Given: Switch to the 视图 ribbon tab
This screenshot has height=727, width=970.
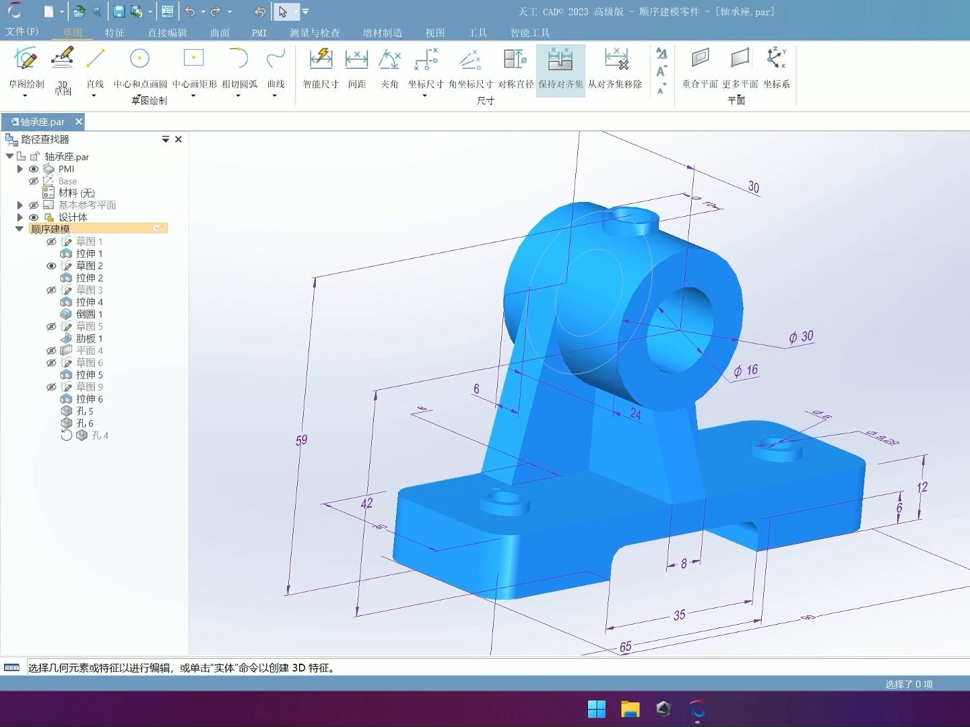Looking at the screenshot, I should pyautogui.click(x=435, y=32).
